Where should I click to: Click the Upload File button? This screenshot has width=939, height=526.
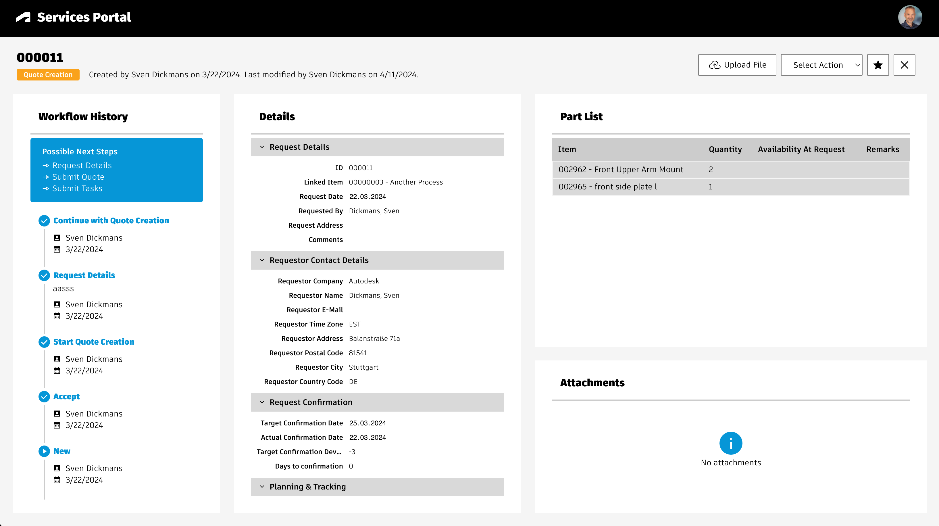point(737,65)
